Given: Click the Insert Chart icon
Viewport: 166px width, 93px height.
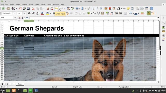Looking at the screenshot, I should click(x=110, y=9).
